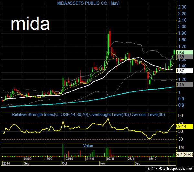Click the 69.14 RSI value label
The width and height of the screenshot is (194, 172).
[185, 127]
